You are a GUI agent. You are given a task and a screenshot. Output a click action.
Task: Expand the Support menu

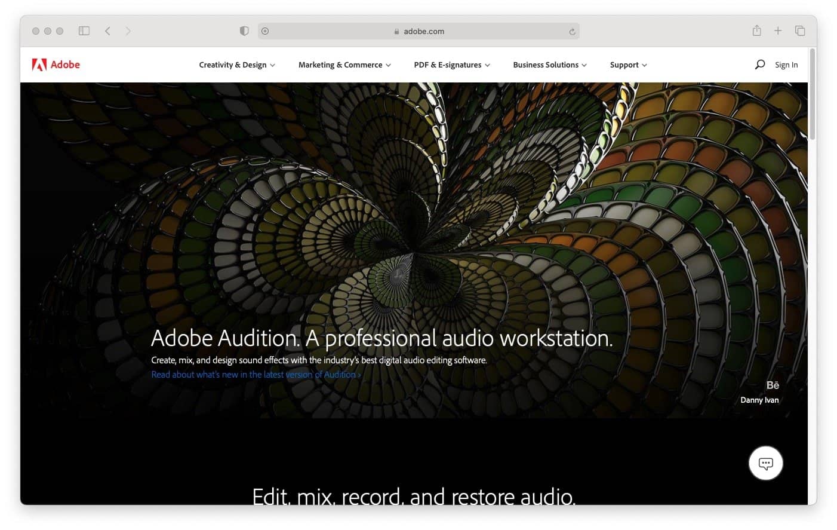(x=629, y=65)
